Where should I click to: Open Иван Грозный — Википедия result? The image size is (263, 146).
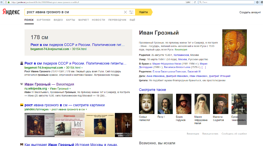pos(49,84)
